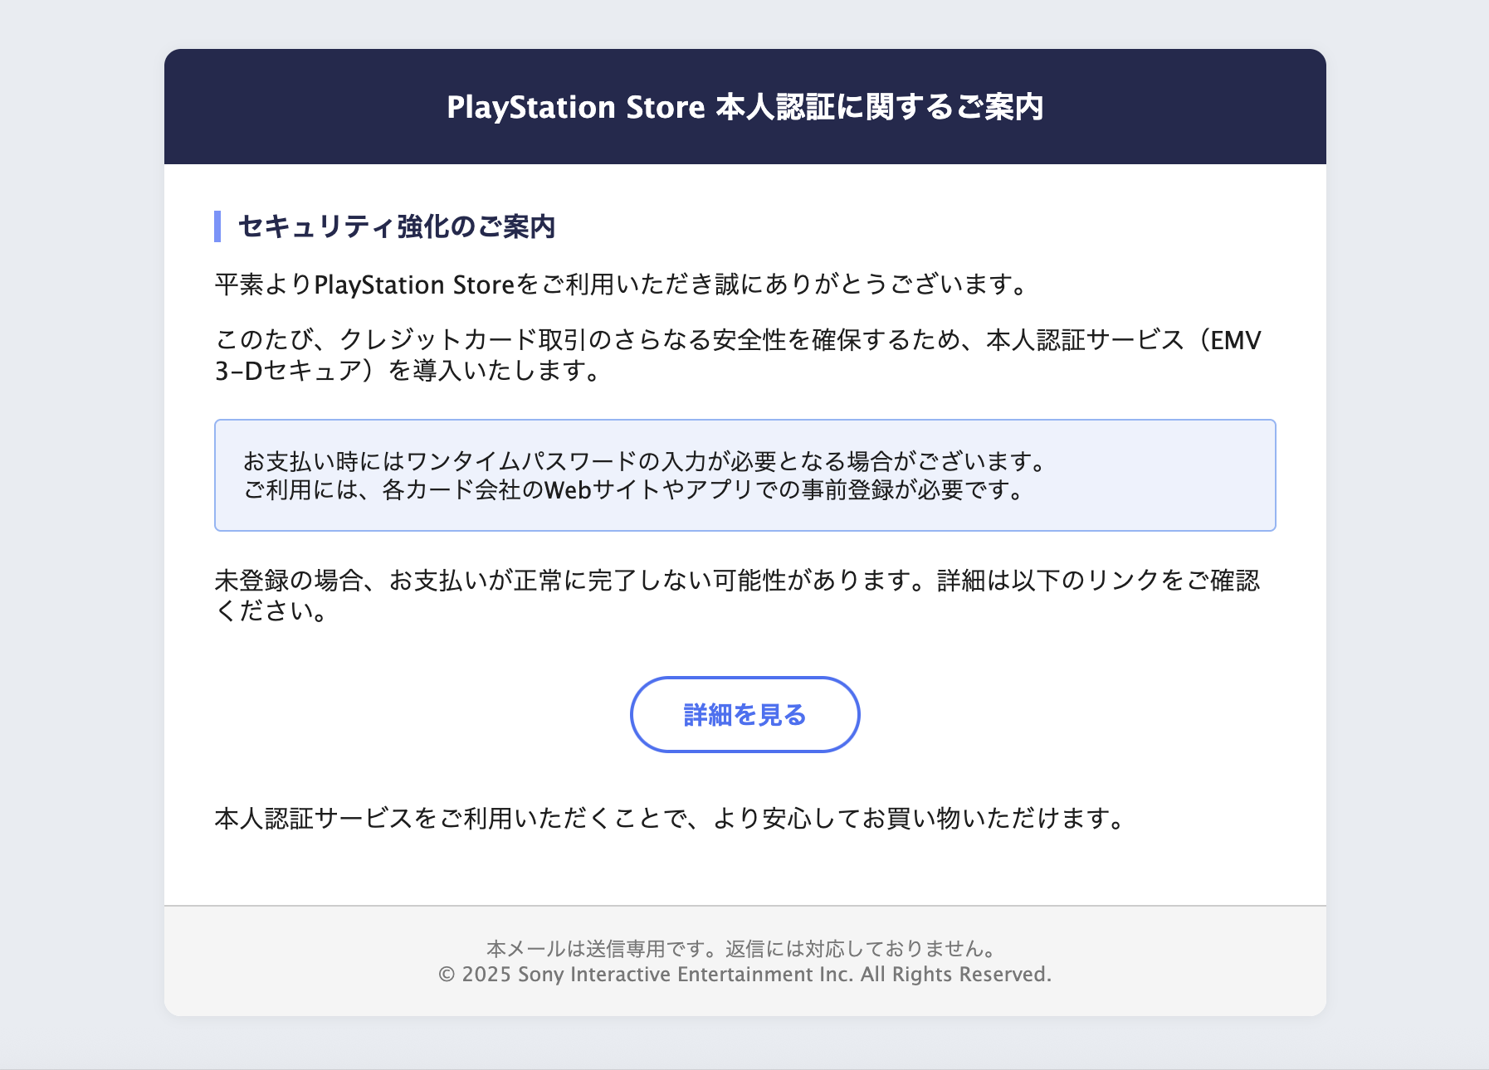
Task: Click the closing sentence starting with 本人認証サービスをご利用
Action: pyautogui.click(x=669, y=819)
